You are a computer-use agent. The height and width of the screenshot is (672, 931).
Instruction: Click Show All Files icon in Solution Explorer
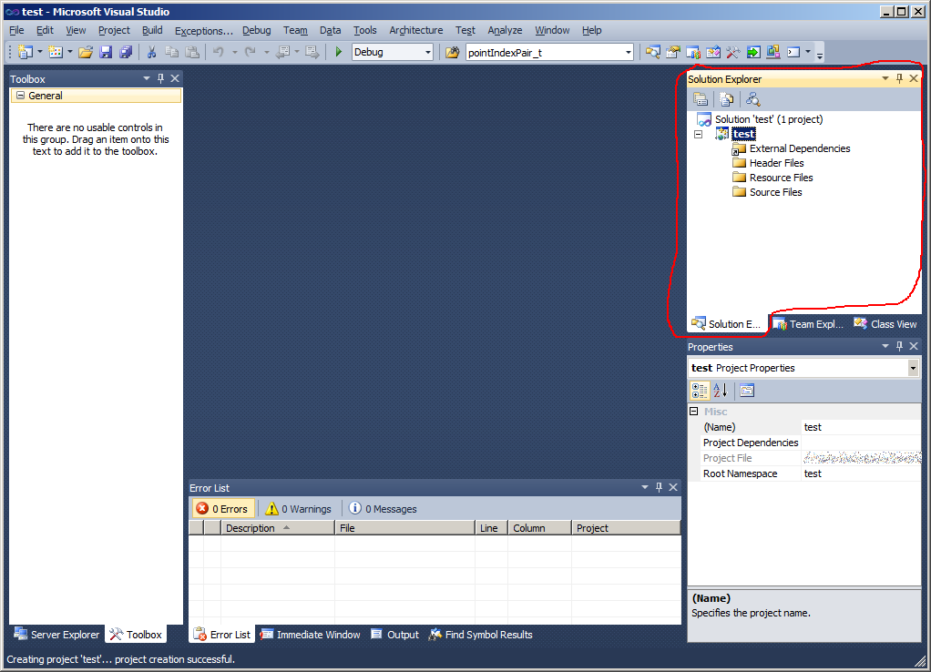[726, 99]
